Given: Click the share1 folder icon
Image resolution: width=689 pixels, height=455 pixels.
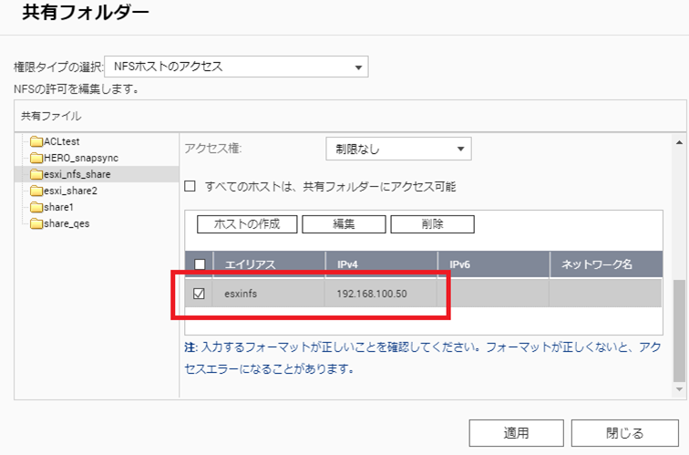Looking at the screenshot, I should point(36,207).
